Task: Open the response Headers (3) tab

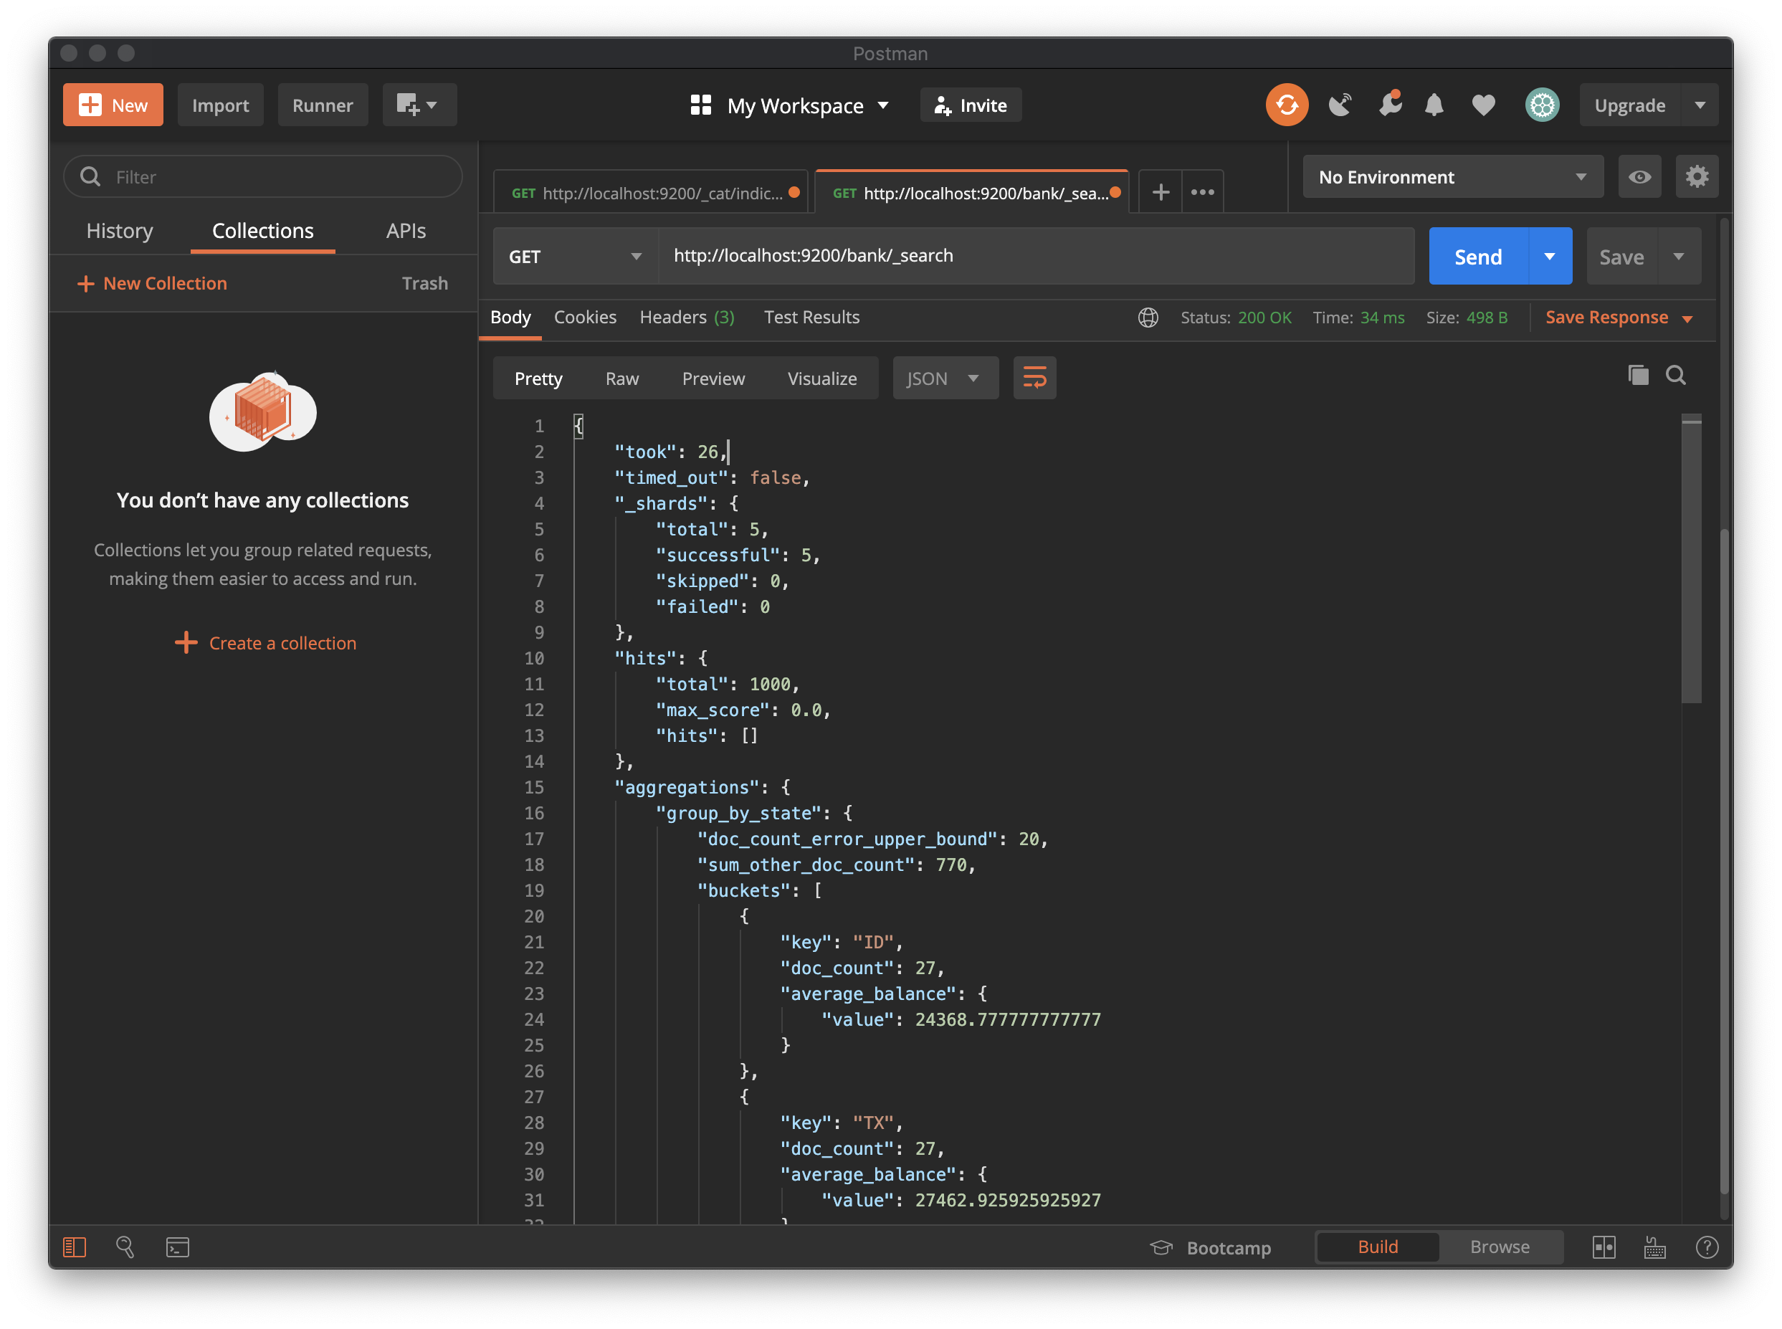Action: pos(686,317)
